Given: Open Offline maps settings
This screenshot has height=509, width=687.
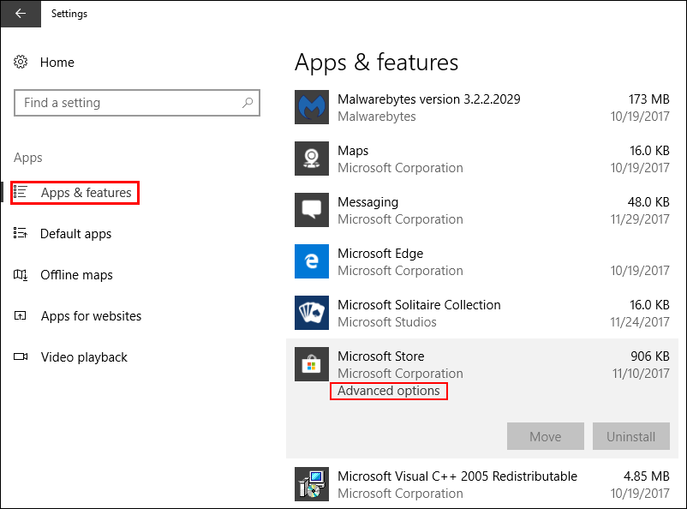Looking at the screenshot, I should (77, 275).
